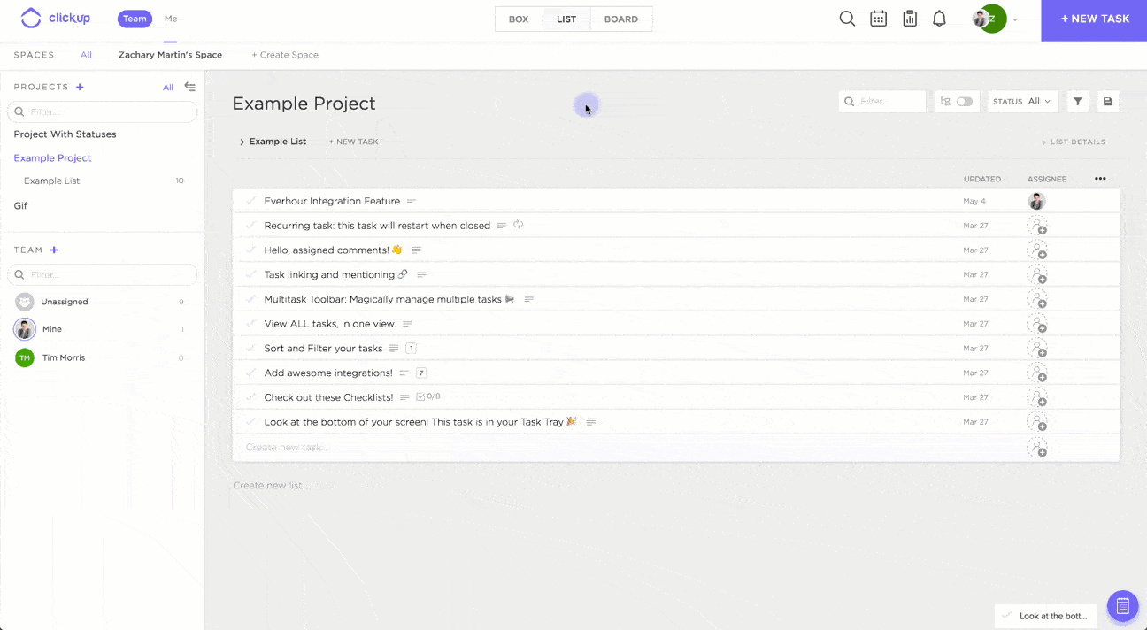
Task: Open the List Details link
Action: (1074, 142)
